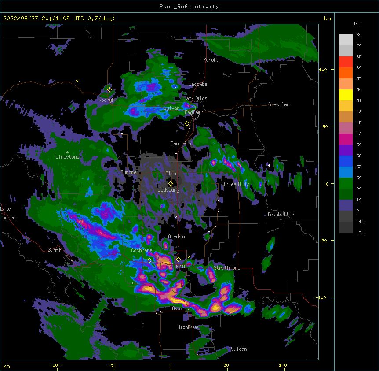Click the purple swatch in the dBZ legend
This screenshot has width=379, height=371.
[346, 150]
